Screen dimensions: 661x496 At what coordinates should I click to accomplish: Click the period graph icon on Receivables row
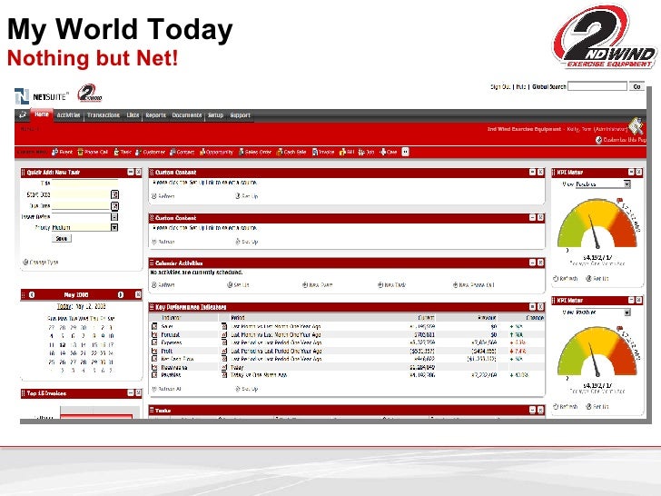[x=224, y=367]
